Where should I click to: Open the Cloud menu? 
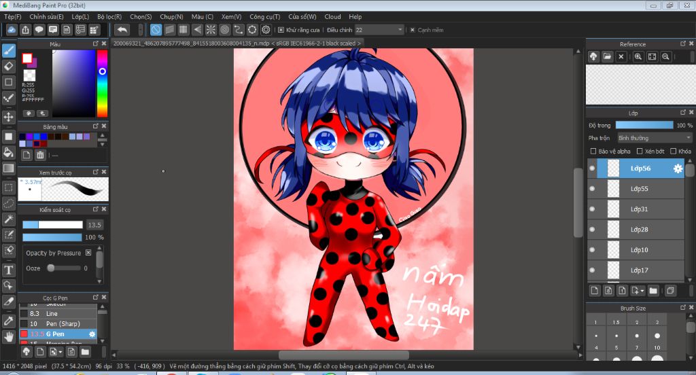point(332,16)
